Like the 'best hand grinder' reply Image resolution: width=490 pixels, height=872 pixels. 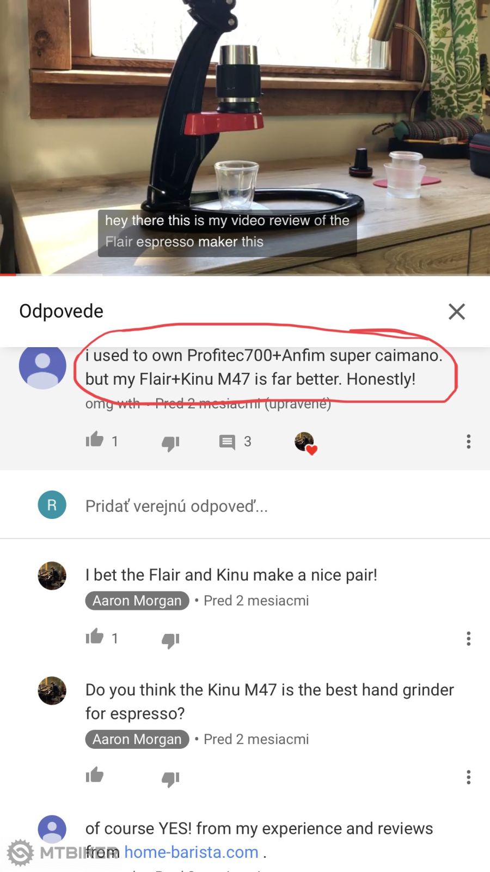click(95, 775)
